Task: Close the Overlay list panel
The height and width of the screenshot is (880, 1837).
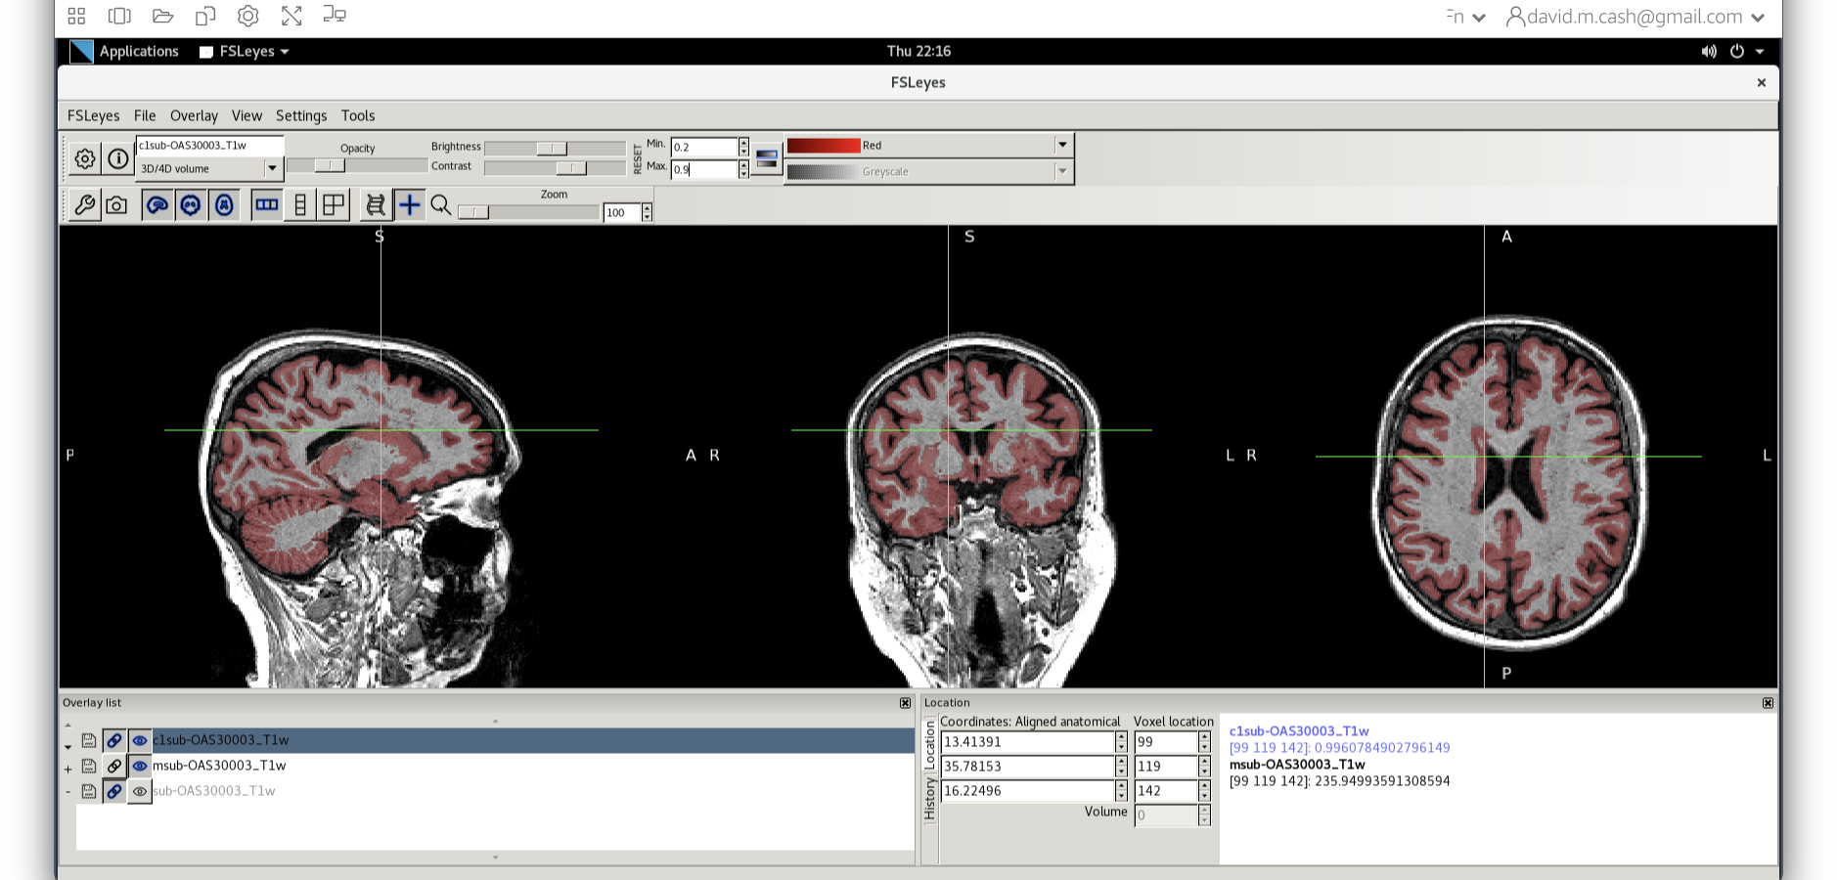Action: click(905, 703)
